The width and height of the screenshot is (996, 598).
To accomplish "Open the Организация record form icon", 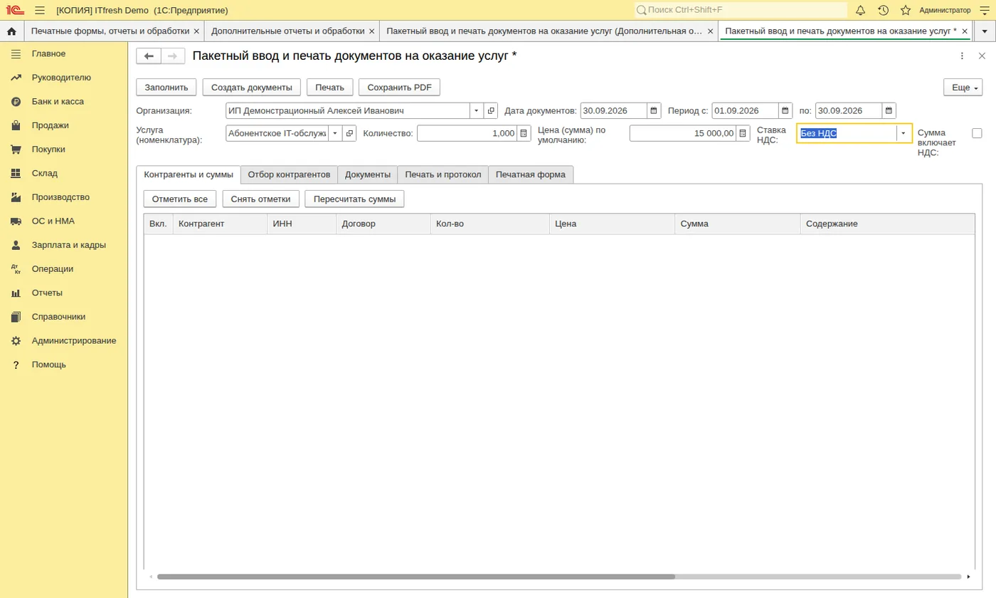I will point(491,111).
